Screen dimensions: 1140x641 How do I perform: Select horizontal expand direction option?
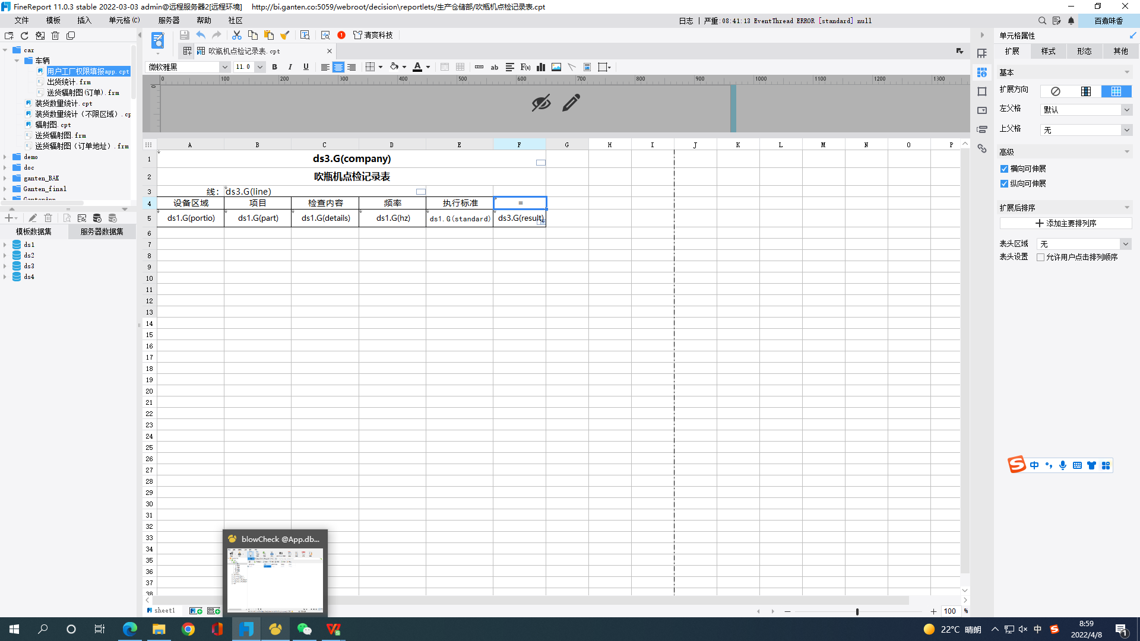tap(1116, 91)
